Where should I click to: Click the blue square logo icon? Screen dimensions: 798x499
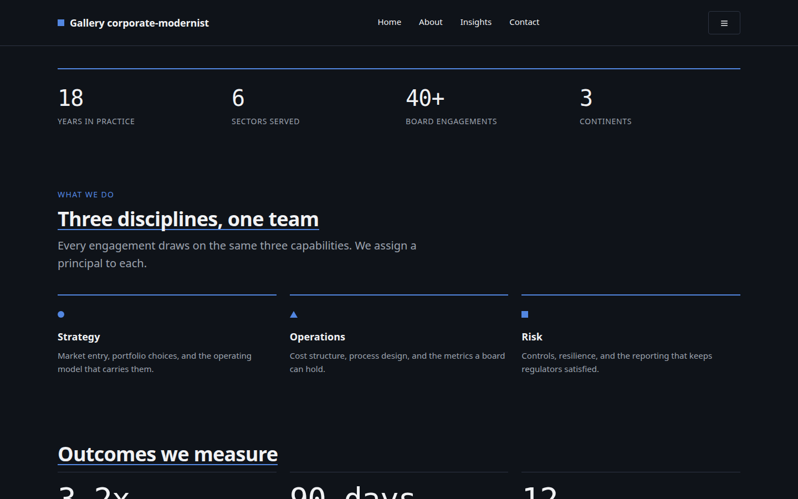tap(61, 23)
